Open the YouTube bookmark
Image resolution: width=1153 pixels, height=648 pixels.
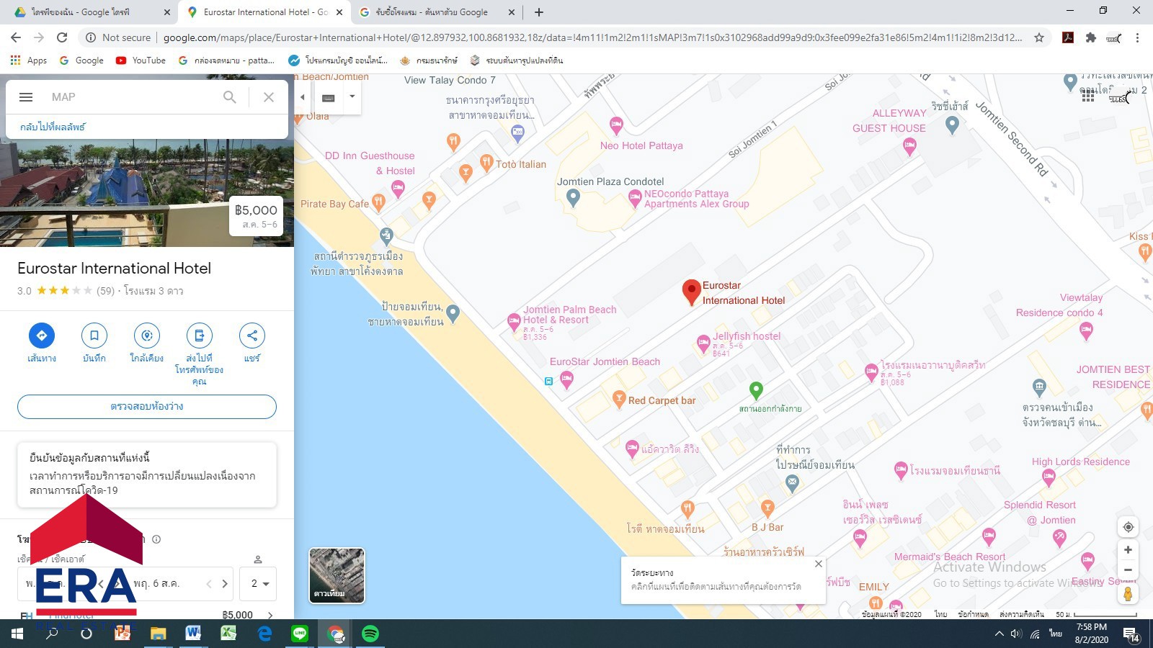click(141, 60)
